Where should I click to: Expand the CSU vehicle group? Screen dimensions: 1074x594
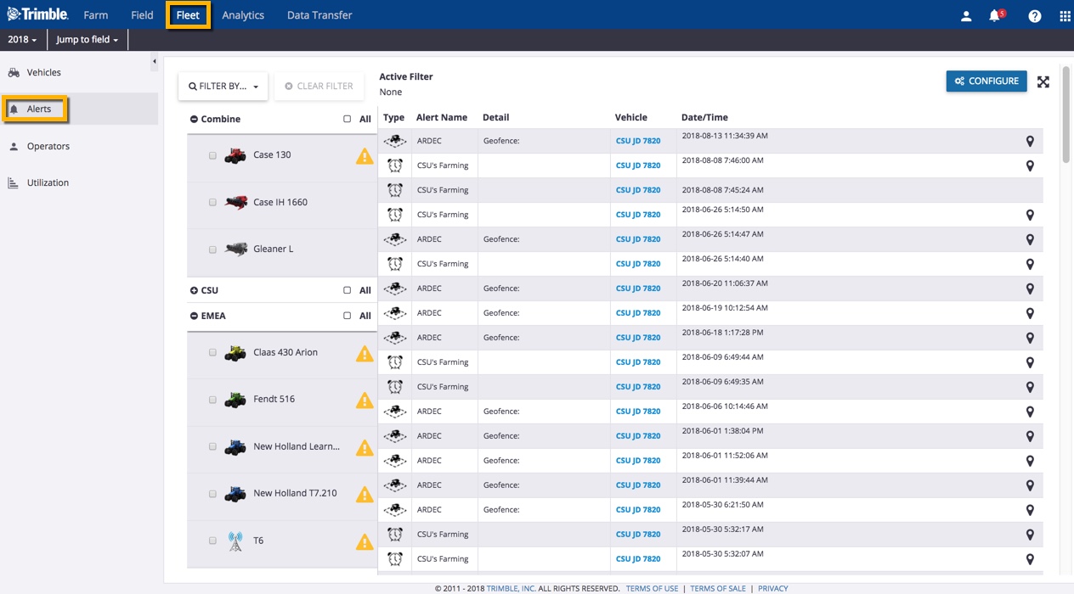coord(194,291)
